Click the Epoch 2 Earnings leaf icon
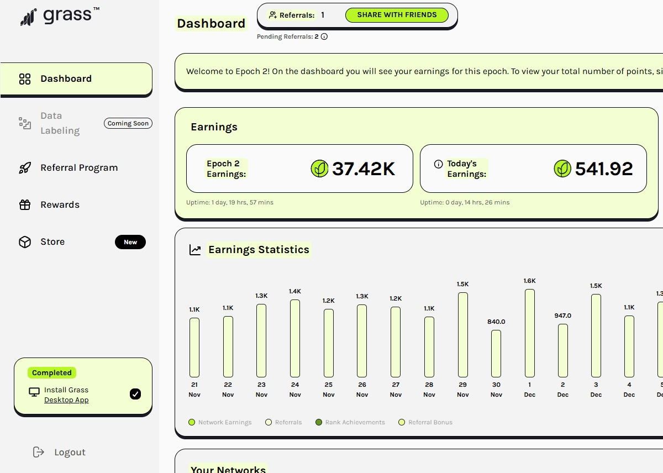Screen dimensions: 663x473 point(320,169)
